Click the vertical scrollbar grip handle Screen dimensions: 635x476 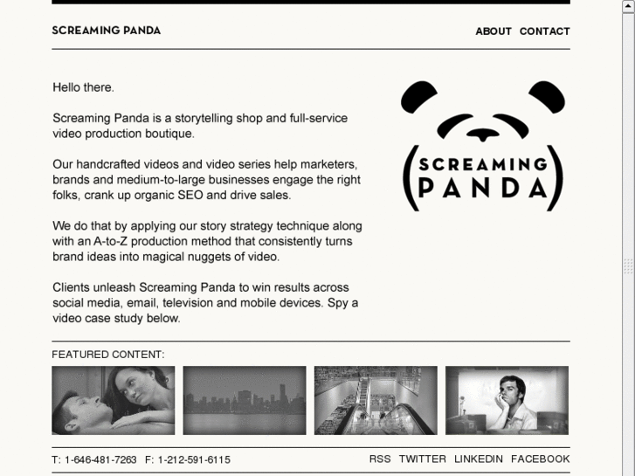point(629,266)
